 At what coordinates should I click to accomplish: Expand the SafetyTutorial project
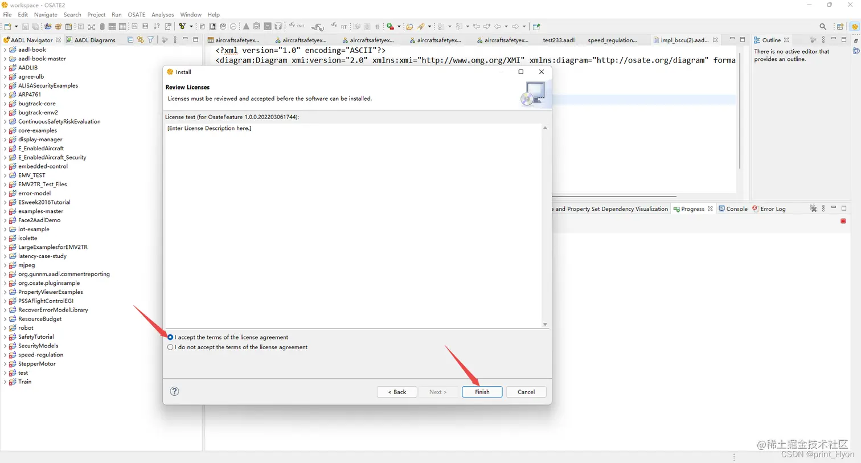[5, 337]
